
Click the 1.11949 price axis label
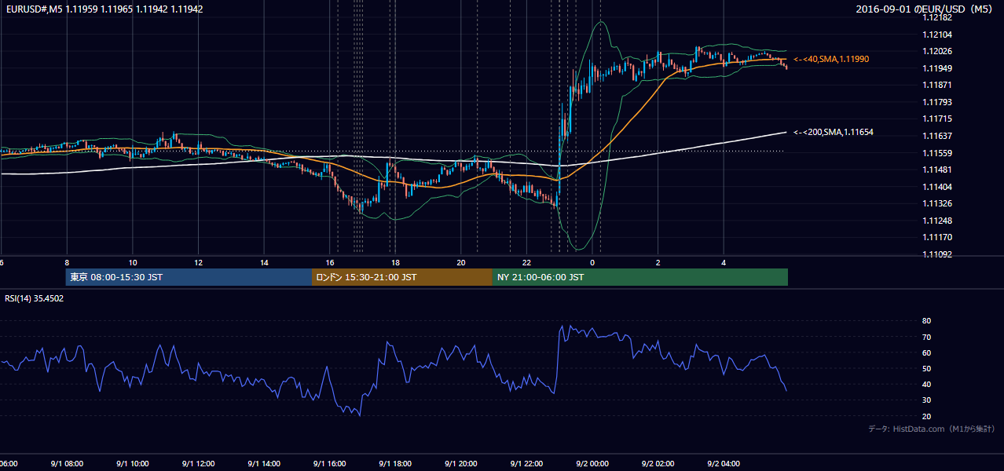tap(937, 68)
